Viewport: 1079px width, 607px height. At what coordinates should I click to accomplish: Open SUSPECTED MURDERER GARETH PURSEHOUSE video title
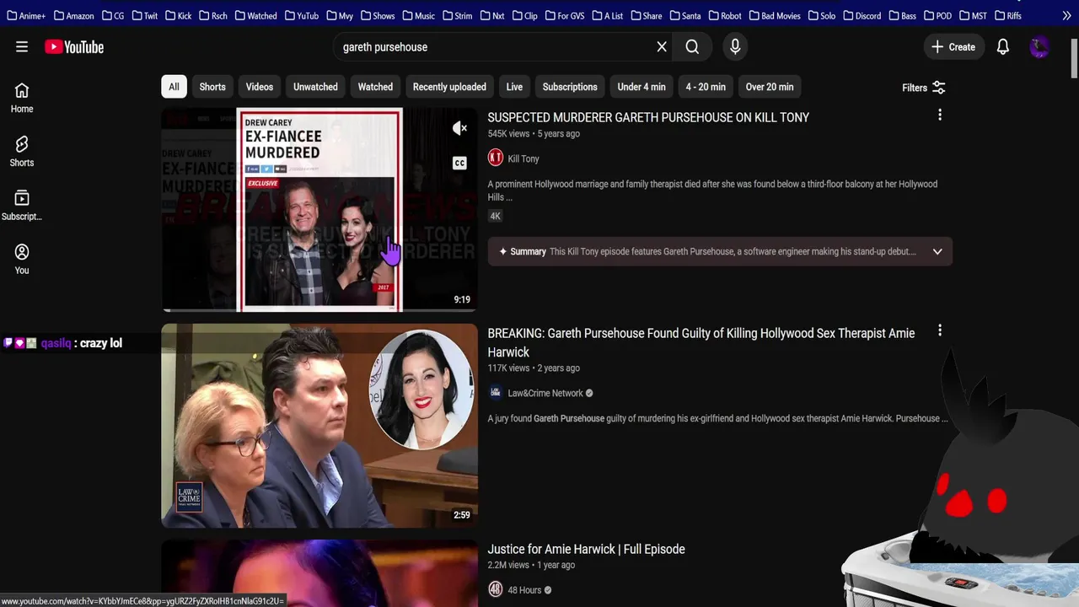(x=648, y=117)
